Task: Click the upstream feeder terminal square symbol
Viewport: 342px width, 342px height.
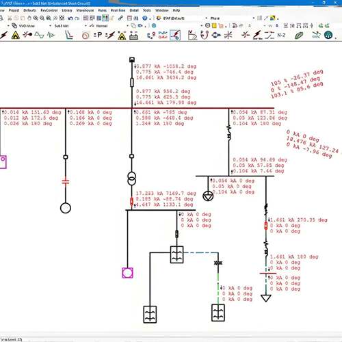Action: (x=132, y=60)
